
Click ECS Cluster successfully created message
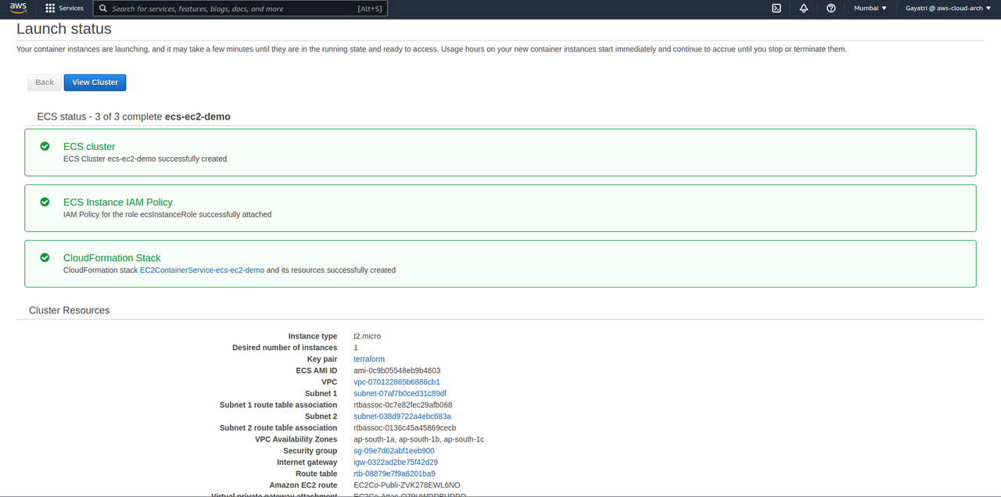click(145, 159)
